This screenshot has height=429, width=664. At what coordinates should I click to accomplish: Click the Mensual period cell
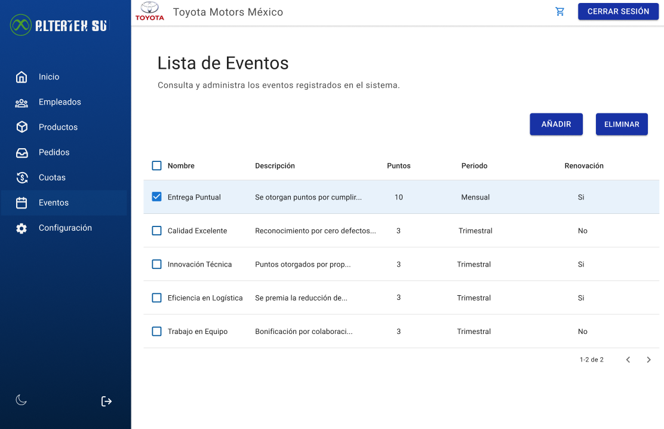475,197
